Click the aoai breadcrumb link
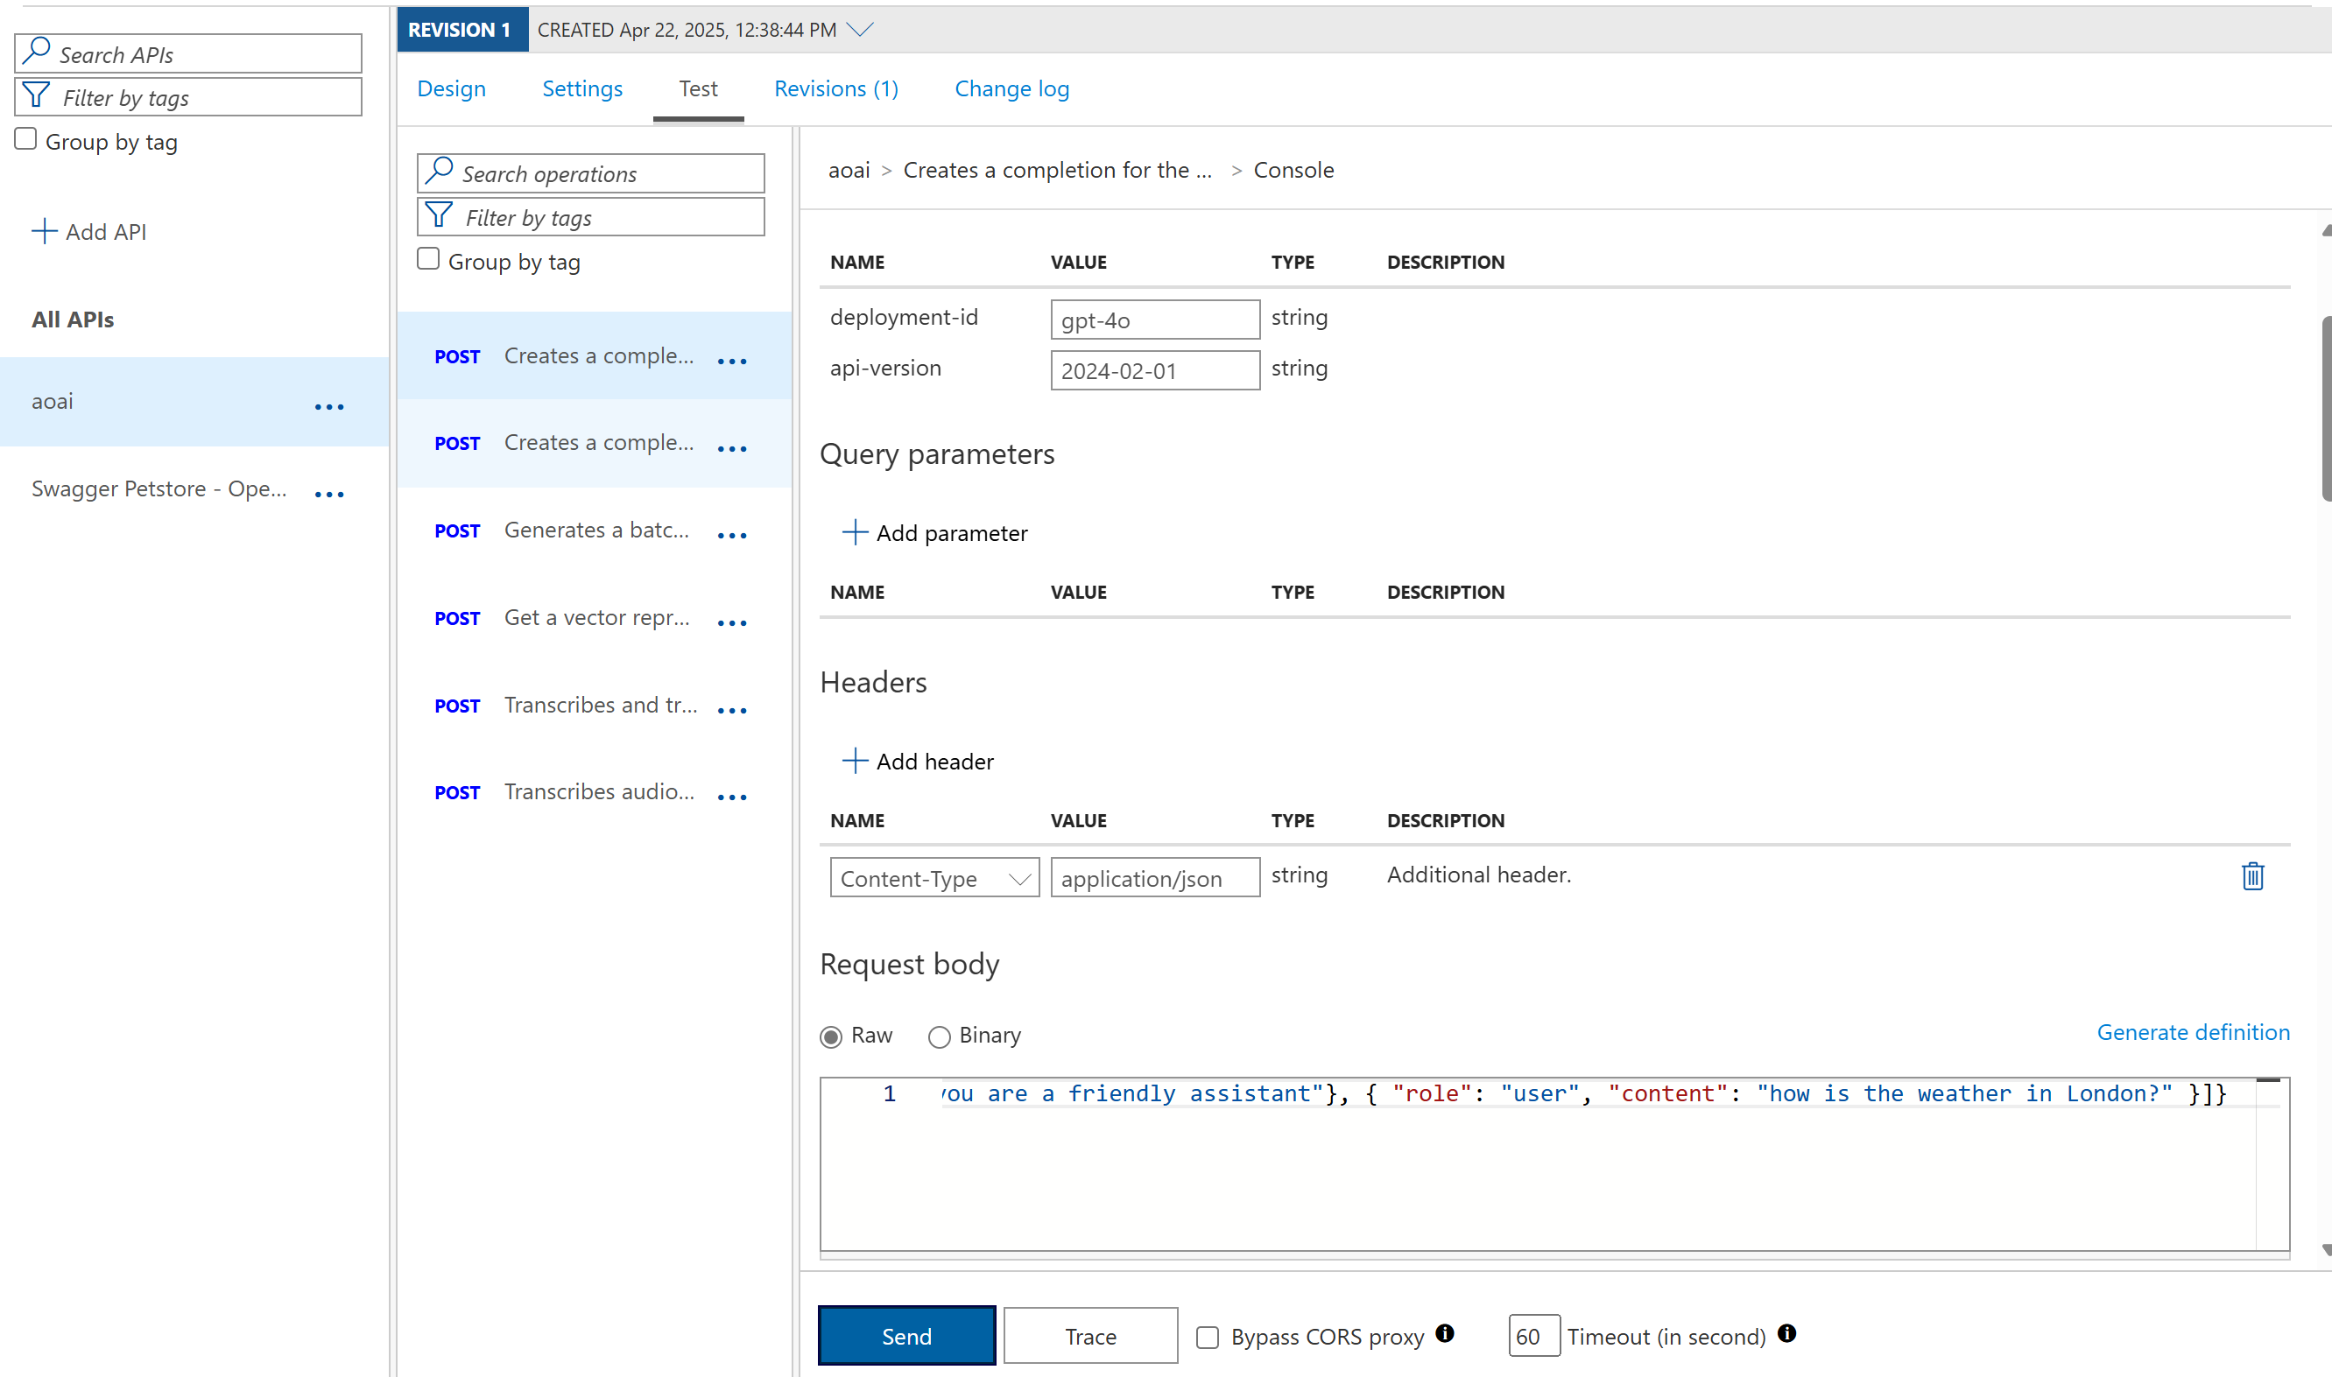This screenshot has height=1377, width=2332. 849,170
